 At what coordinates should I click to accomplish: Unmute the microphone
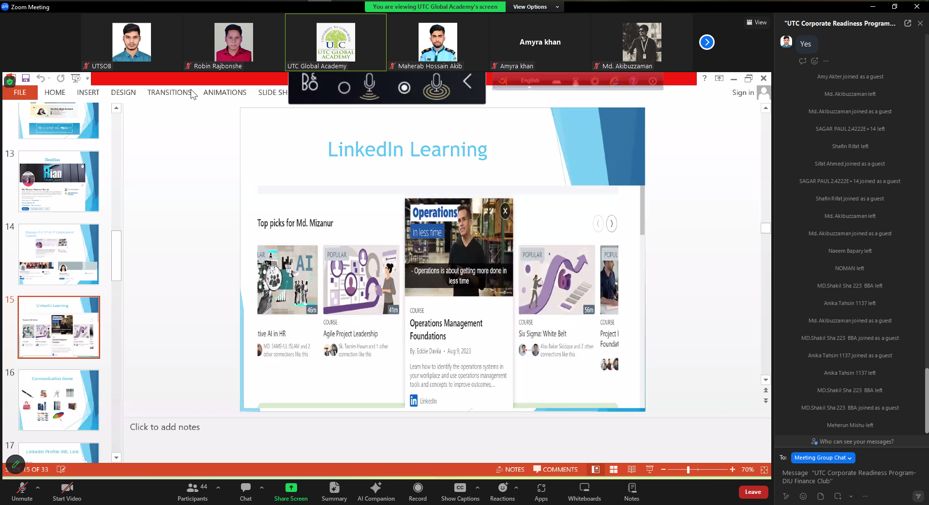(22, 491)
